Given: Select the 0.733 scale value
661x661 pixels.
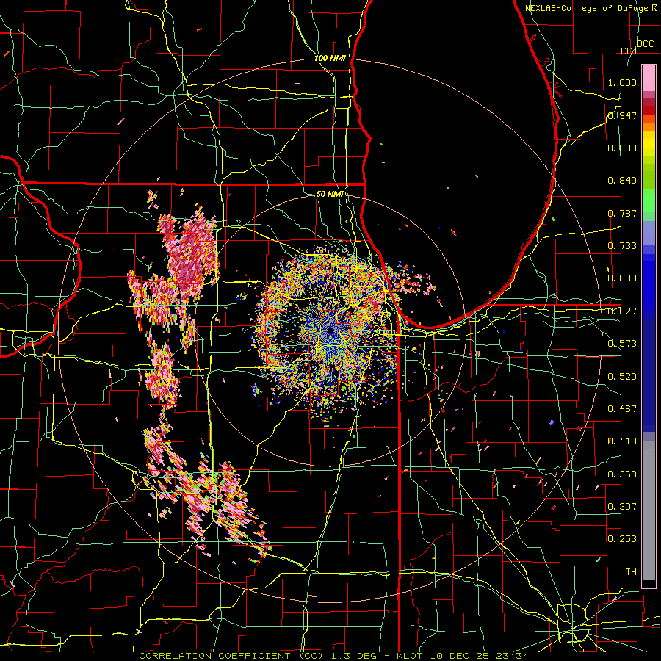Looking at the screenshot, I should (622, 246).
